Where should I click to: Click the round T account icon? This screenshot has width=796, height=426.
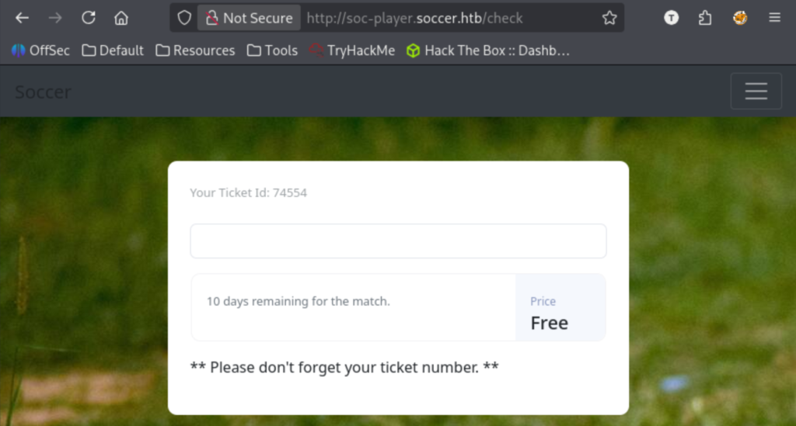click(x=671, y=18)
